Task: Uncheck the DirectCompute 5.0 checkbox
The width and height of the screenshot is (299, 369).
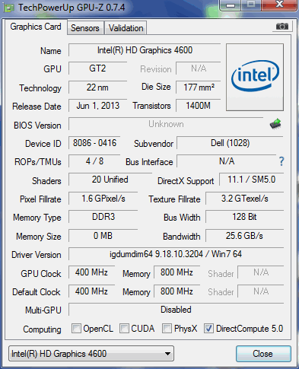Action: (209, 328)
